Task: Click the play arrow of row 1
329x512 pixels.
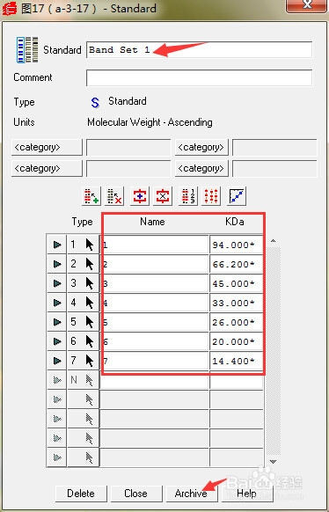Action: point(57,245)
